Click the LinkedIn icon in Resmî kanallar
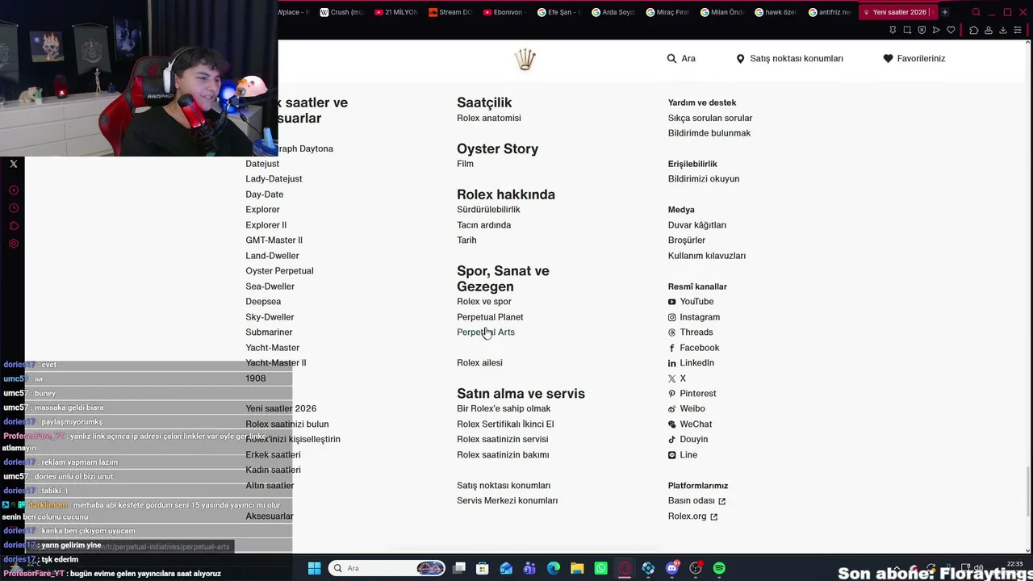The width and height of the screenshot is (1033, 581). pyautogui.click(x=671, y=363)
